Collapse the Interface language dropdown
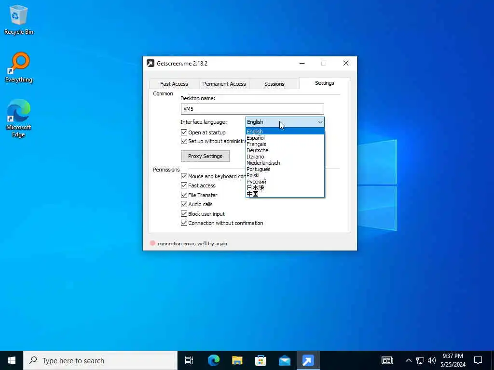The image size is (494, 370). pyautogui.click(x=320, y=122)
